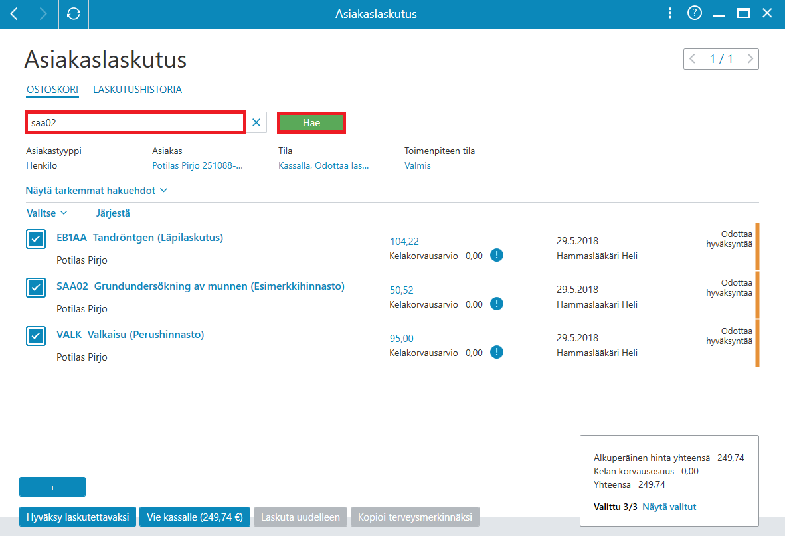
Task: Clear the search field with the X icon
Action: point(256,122)
